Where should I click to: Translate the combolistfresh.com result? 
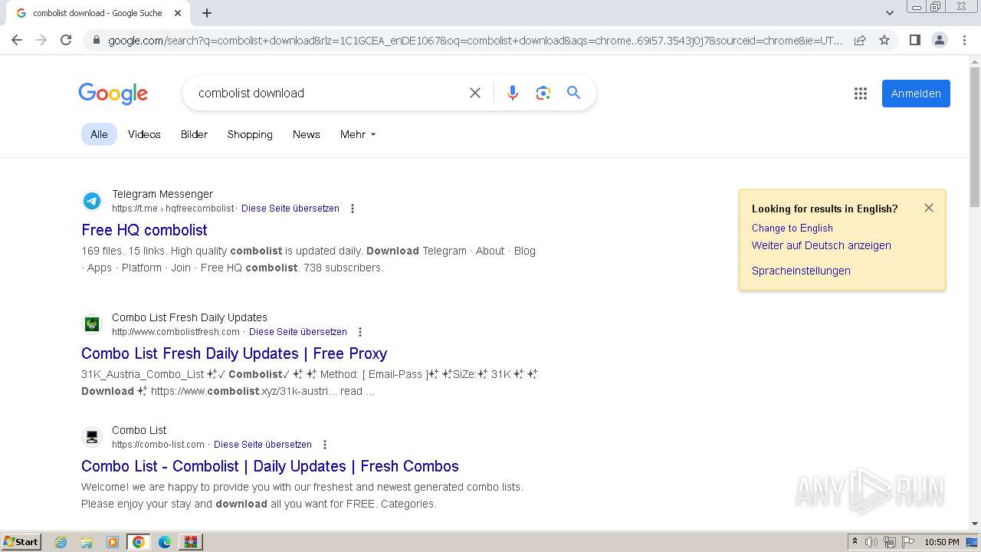[298, 332]
